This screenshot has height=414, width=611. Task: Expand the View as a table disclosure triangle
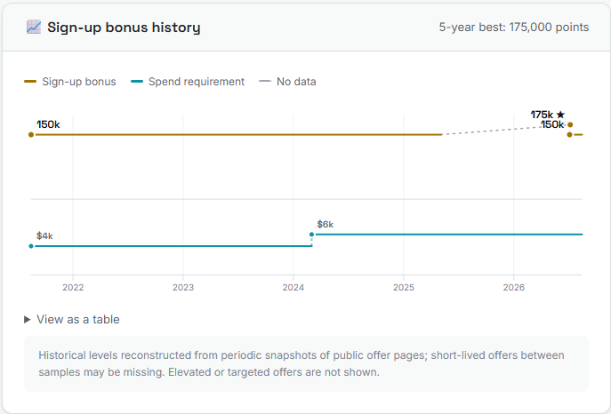pos(28,320)
